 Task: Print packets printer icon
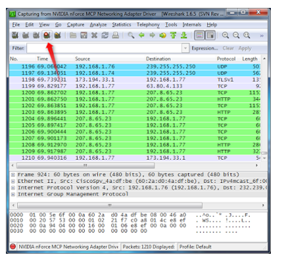[115, 35]
